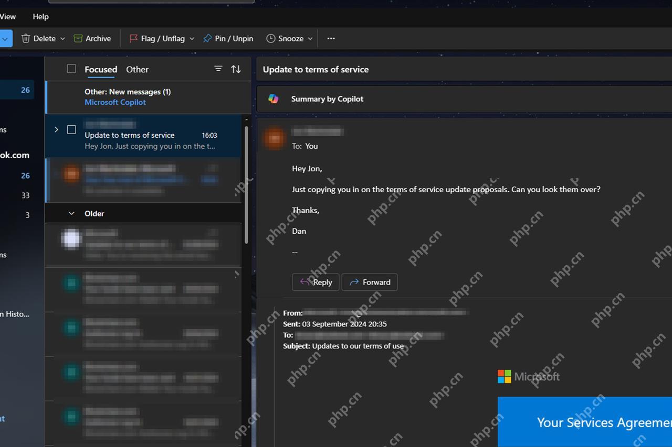This screenshot has height=447, width=672.
Task: Archive the selected message
Action: click(x=92, y=38)
